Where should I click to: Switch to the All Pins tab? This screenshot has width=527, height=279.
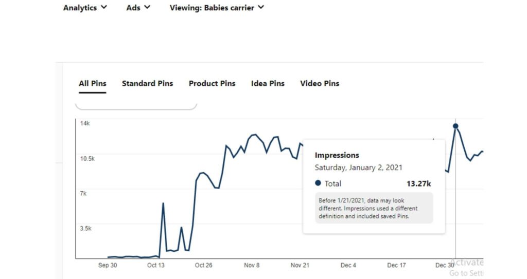pyautogui.click(x=93, y=83)
